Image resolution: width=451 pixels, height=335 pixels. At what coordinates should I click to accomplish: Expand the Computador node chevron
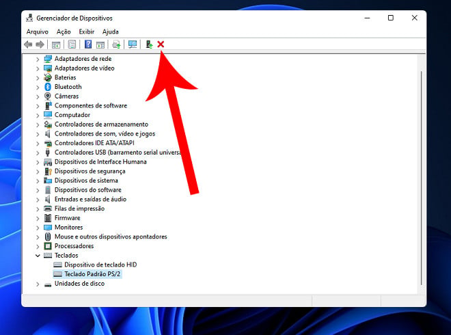[x=38, y=116]
